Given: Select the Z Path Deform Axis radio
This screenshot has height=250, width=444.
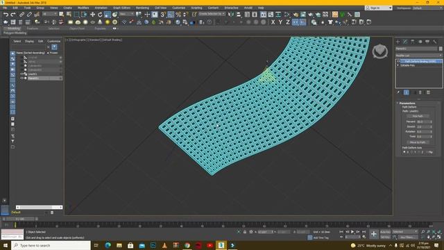Looking at the screenshot, I should coord(419,152).
